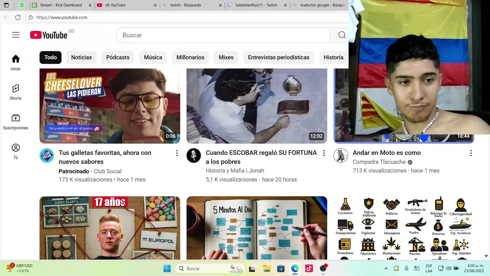
Task: Open the browser tab actions icon
Action: (6, 5)
